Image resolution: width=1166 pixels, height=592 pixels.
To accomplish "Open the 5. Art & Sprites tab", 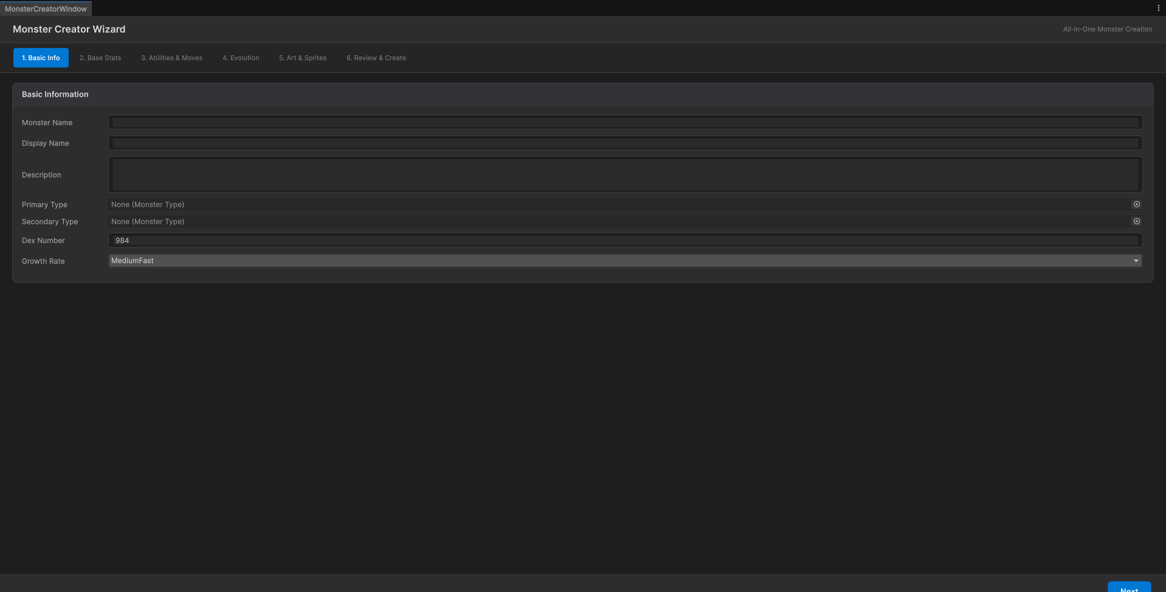I will point(303,58).
